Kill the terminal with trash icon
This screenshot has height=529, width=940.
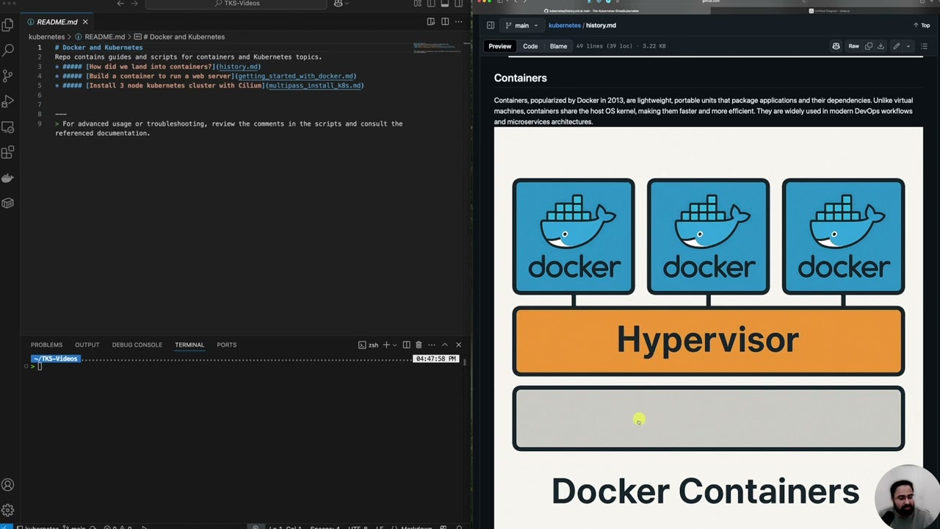tap(419, 345)
